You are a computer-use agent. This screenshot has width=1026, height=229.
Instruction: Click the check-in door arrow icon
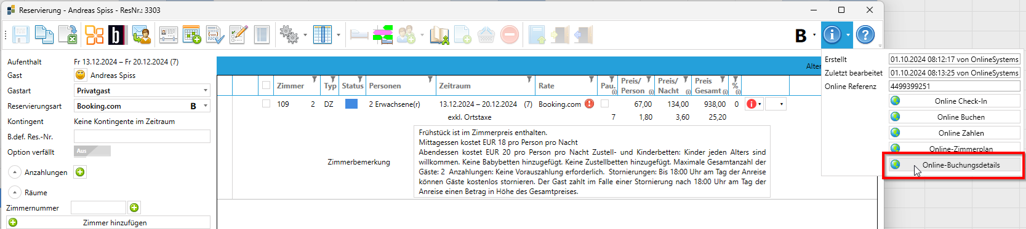559,35
